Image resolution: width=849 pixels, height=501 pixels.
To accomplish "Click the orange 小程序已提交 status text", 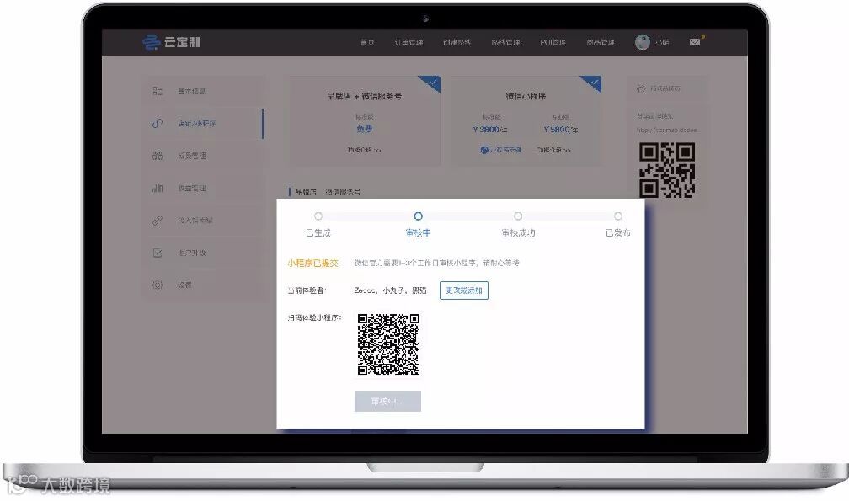I will tap(313, 263).
